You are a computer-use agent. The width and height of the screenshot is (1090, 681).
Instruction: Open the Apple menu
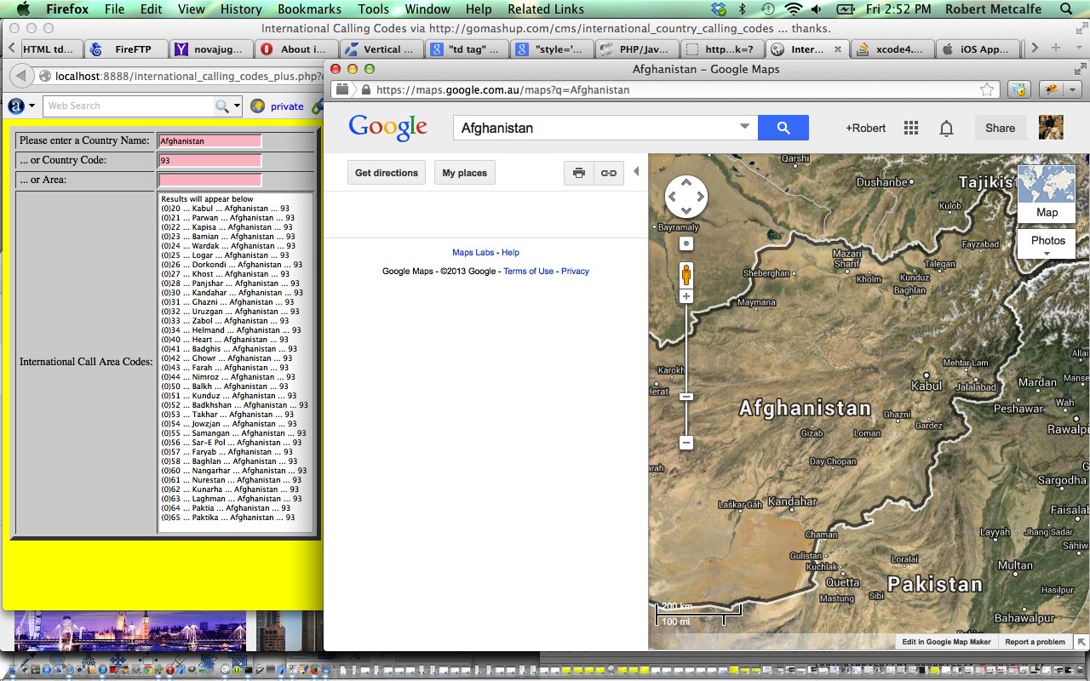[23, 9]
